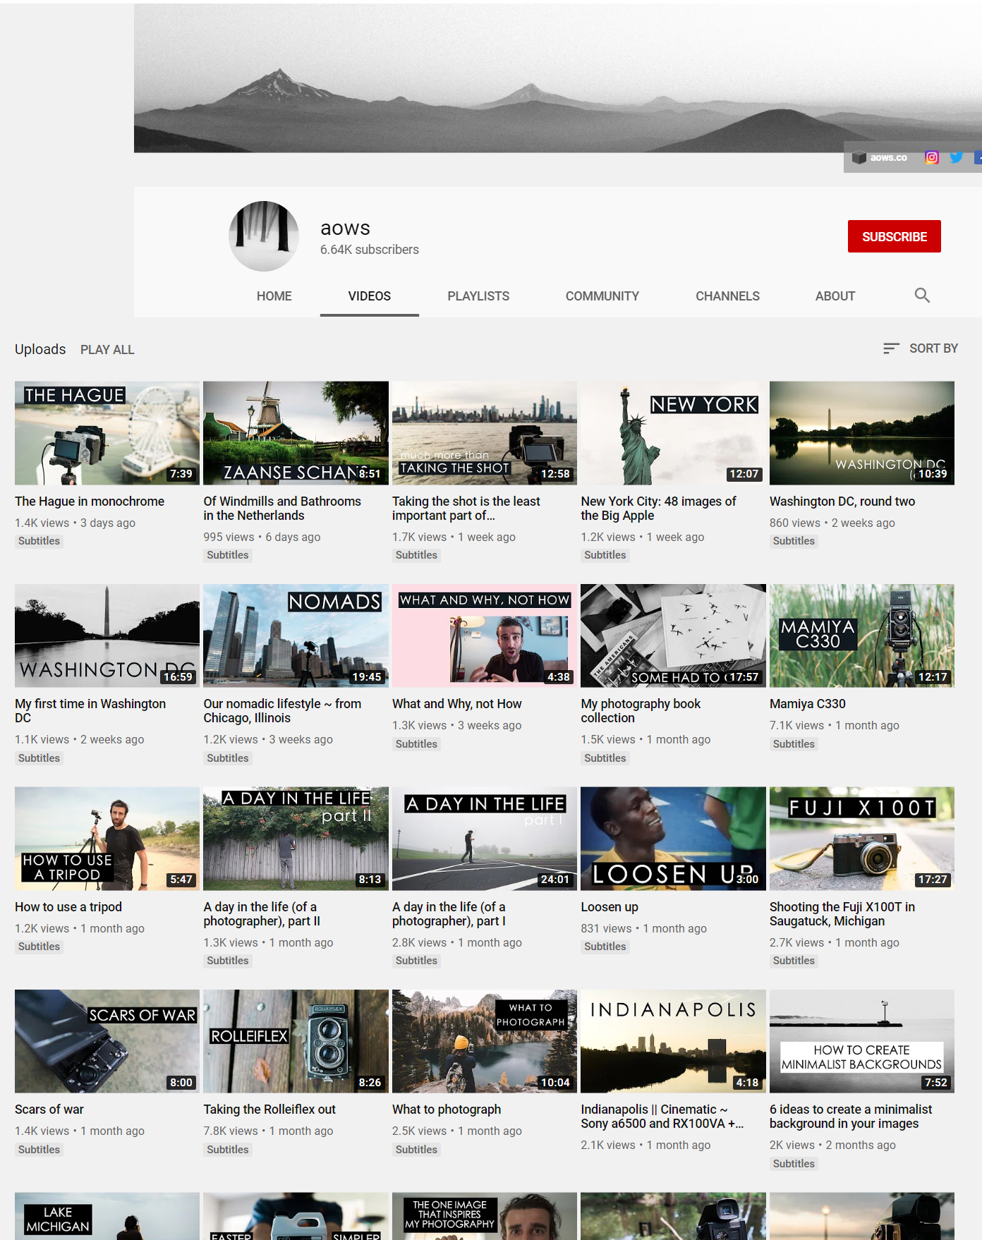
Task: Open the photography book collection thumbnail
Action: click(x=673, y=636)
